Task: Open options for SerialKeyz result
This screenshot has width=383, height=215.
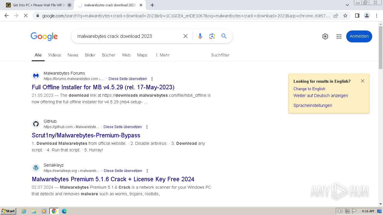Action: (x=147, y=171)
